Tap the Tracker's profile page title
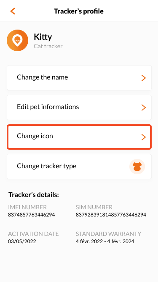The width and height of the screenshot is (158, 282). [x=79, y=11]
